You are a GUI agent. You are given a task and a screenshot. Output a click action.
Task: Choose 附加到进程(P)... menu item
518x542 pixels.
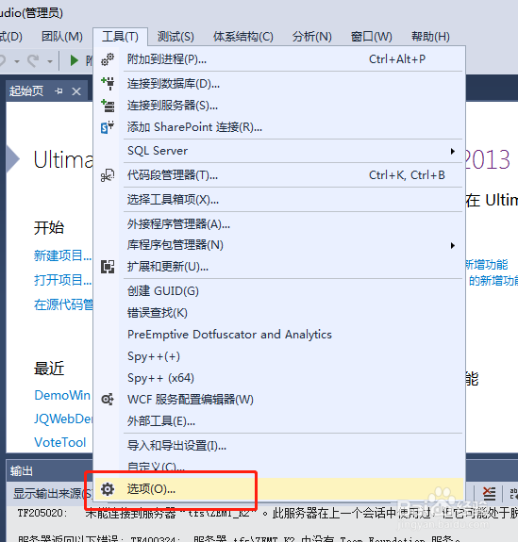[x=279, y=59]
